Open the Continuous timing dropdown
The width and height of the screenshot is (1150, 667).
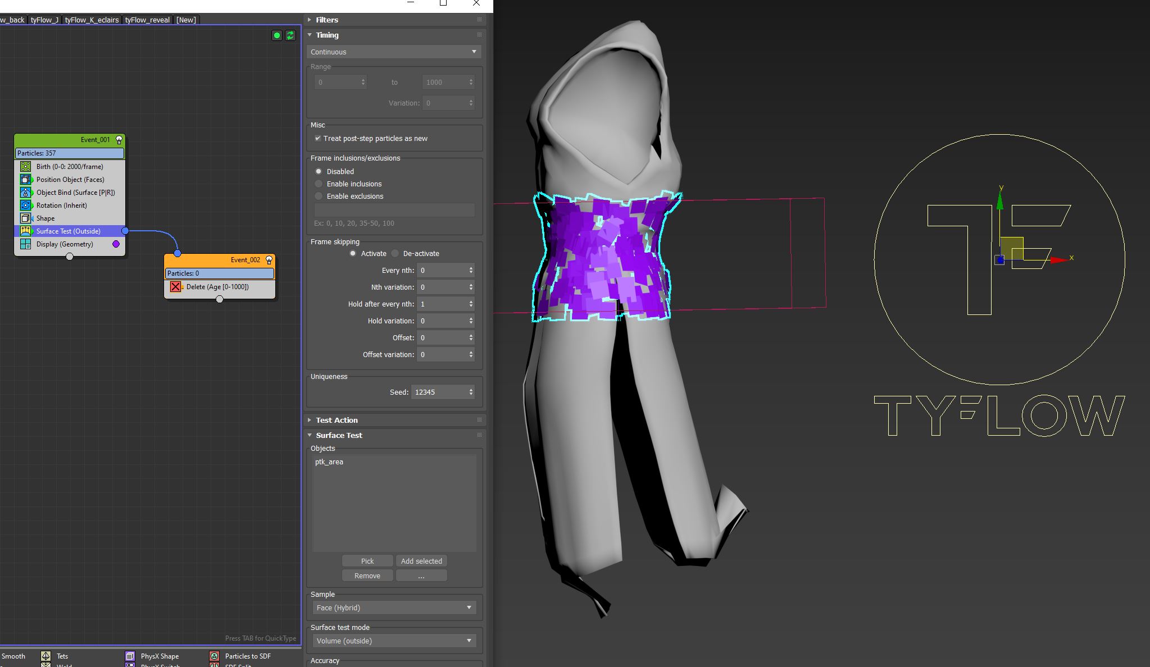[x=393, y=52]
